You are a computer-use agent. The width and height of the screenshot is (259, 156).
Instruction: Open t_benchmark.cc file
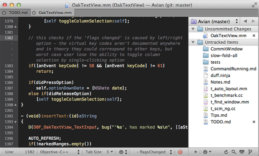(227, 95)
